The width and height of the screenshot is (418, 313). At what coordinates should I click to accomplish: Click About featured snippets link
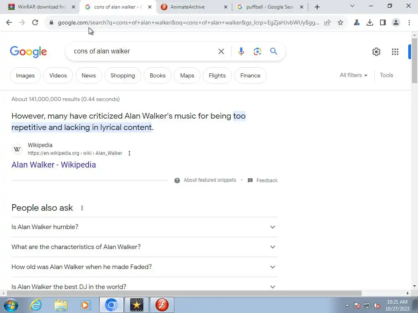coord(210,180)
